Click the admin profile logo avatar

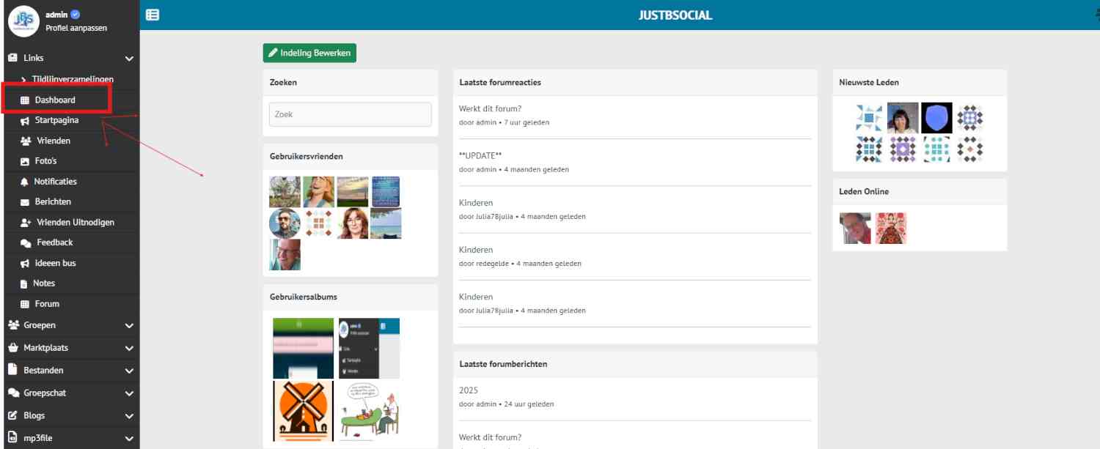[x=23, y=20]
